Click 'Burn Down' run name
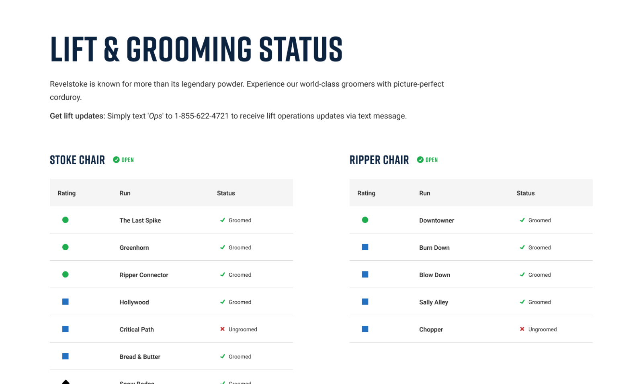 [x=434, y=247]
